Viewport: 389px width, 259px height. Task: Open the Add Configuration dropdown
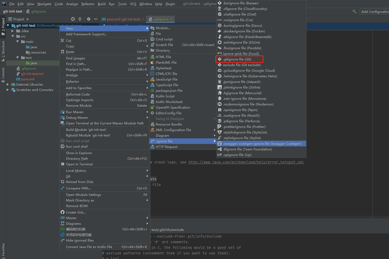pyautogui.click(x=374, y=12)
